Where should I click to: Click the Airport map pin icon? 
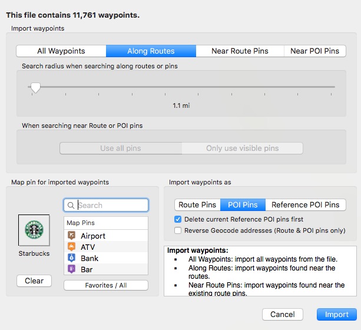tap(71, 236)
